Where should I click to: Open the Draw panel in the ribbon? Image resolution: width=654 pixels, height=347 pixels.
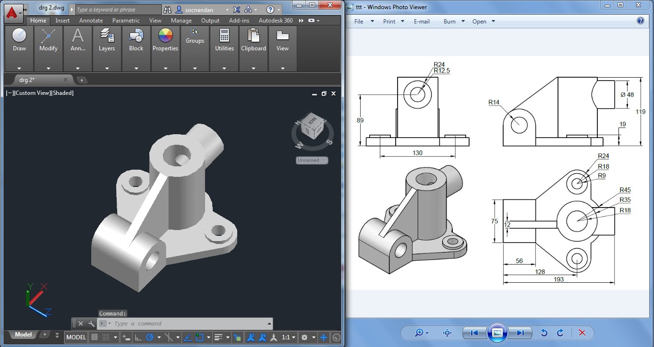19,40
